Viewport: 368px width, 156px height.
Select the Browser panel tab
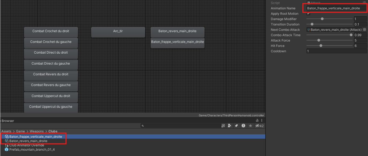pos(7,121)
